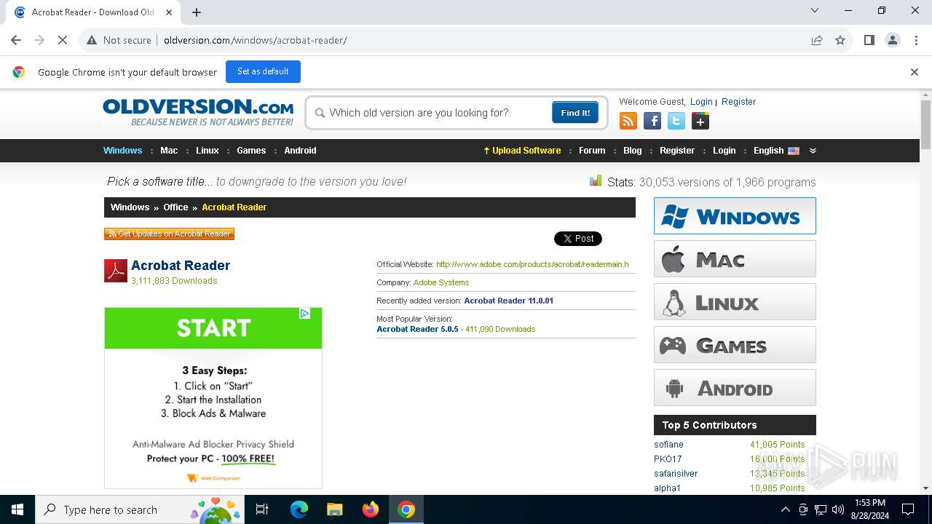The width and height of the screenshot is (932, 524).
Task: Open contributor safarisilver's profile
Action: [676, 474]
